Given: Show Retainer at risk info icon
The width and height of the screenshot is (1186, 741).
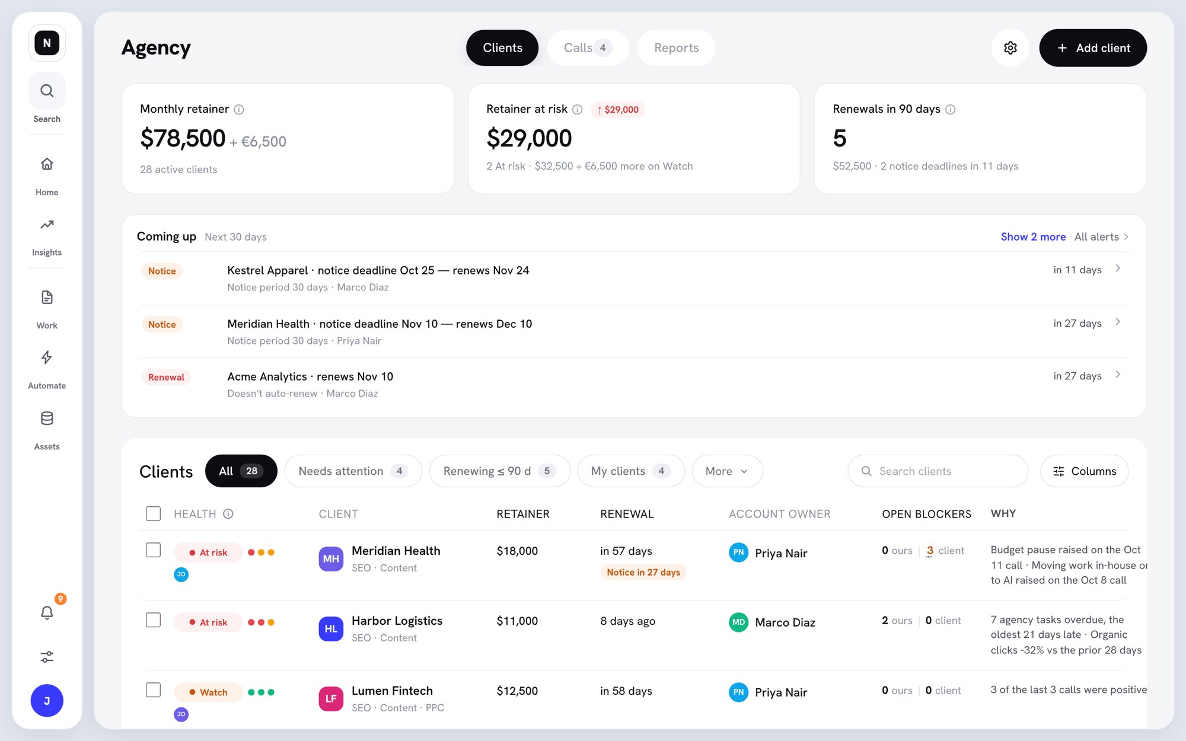Looking at the screenshot, I should click(x=578, y=110).
